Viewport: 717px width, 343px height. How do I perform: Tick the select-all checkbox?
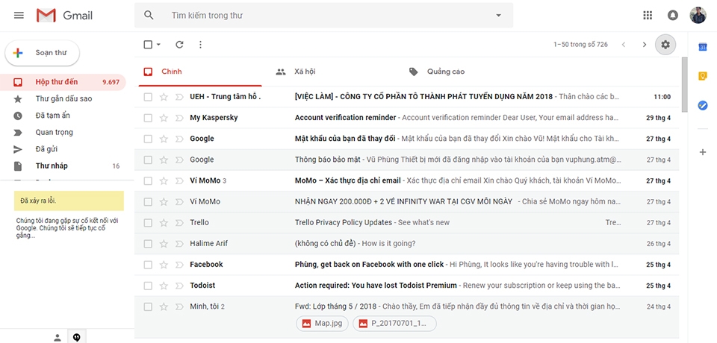tap(148, 44)
